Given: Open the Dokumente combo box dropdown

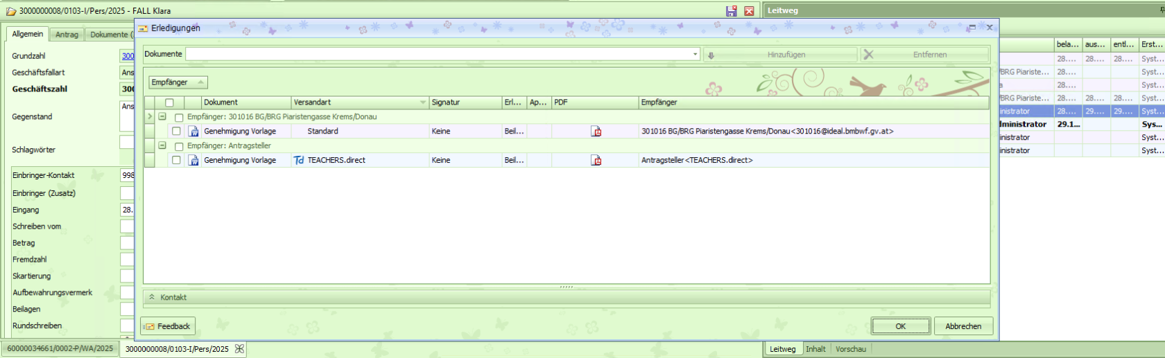Looking at the screenshot, I should [x=695, y=54].
